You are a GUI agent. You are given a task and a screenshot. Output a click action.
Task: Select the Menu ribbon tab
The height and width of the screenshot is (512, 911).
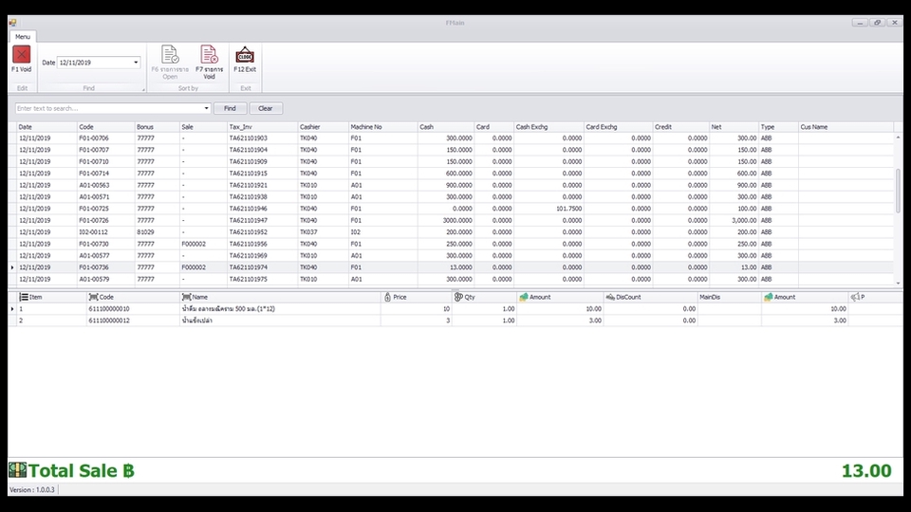point(23,37)
